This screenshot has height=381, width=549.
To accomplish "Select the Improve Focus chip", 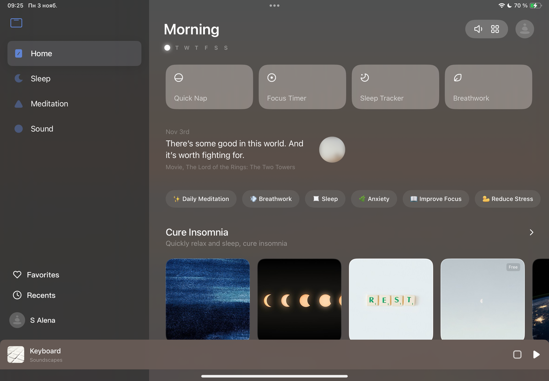I will pos(436,199).
